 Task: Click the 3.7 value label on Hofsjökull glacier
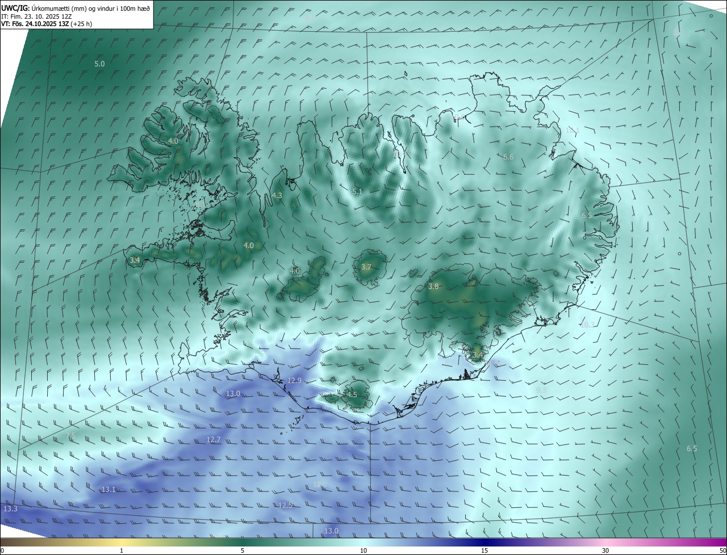tap(366, 267)
